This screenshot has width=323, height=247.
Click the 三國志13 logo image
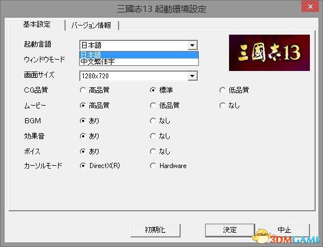point(269,53)
